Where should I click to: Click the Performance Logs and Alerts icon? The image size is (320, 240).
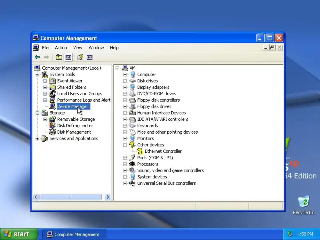pos(52,100)
